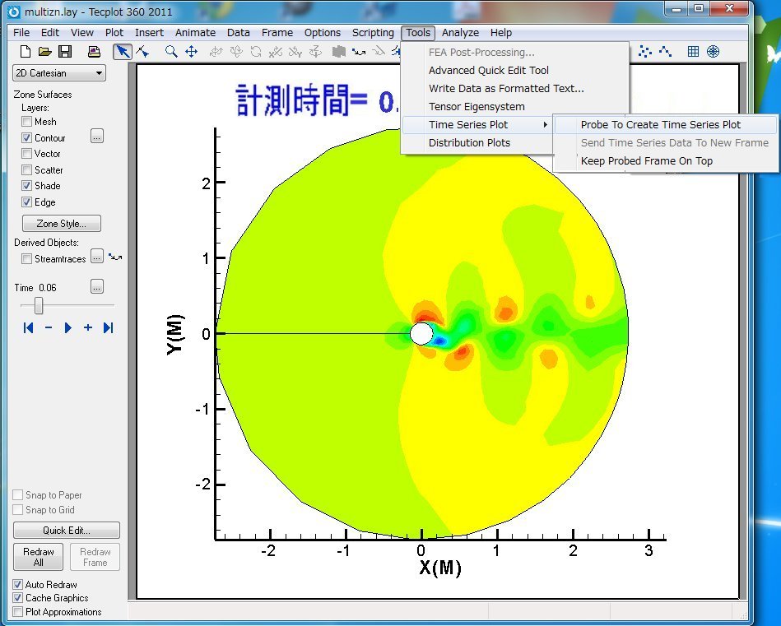Toggle the Edge layer checkbox
This screenshot has width=781, height=626.
click(27, 202)
